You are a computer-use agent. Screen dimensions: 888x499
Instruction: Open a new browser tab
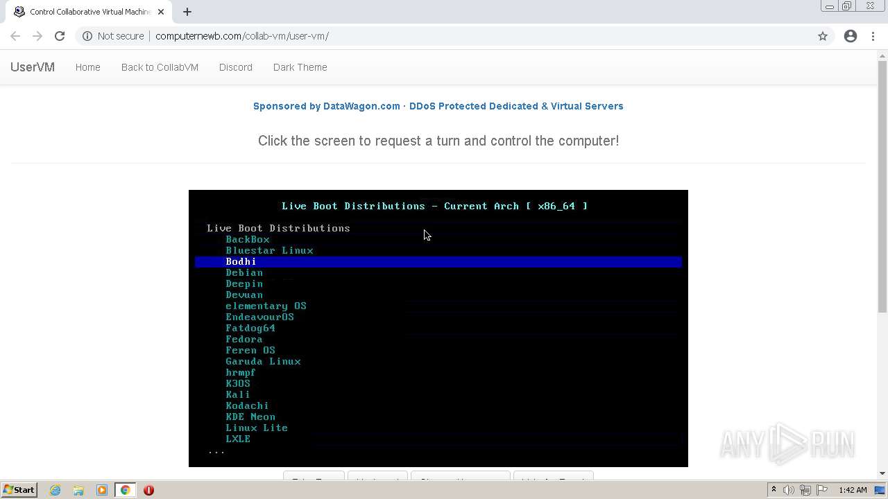tap(187, 12)
